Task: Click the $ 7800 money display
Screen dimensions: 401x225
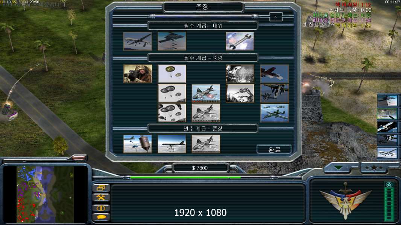Action: pos(200,168)
